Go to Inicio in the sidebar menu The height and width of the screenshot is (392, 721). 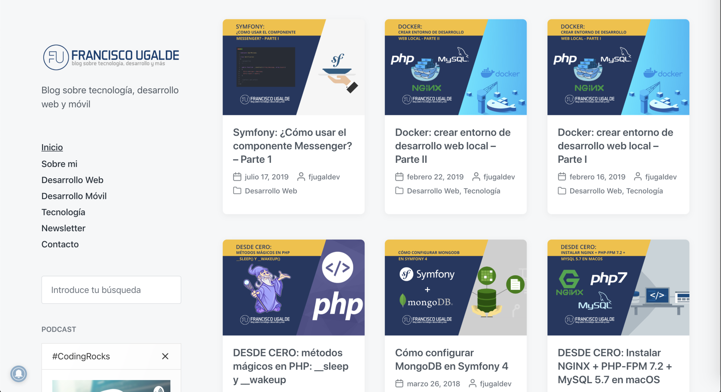(x=52, y=147)
